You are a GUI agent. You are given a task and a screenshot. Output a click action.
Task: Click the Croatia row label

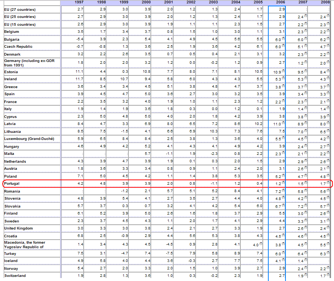[x=11, y=236]
